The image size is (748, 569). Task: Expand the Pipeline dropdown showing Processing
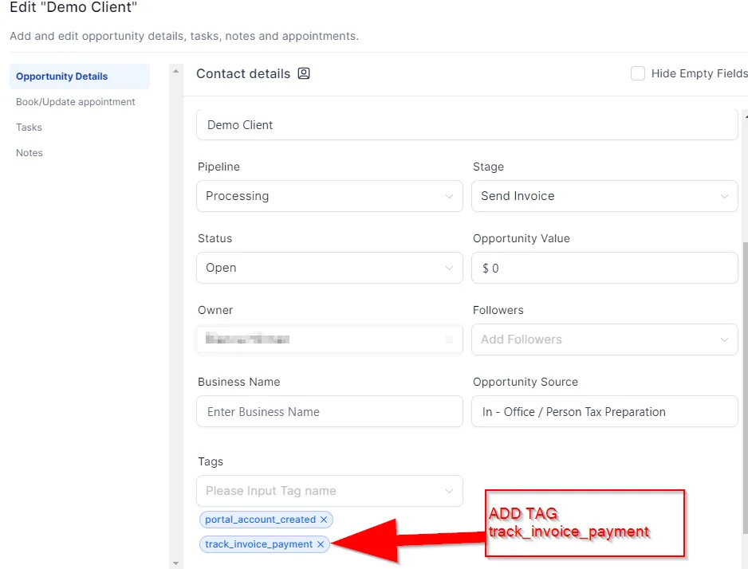coord(329,196)
